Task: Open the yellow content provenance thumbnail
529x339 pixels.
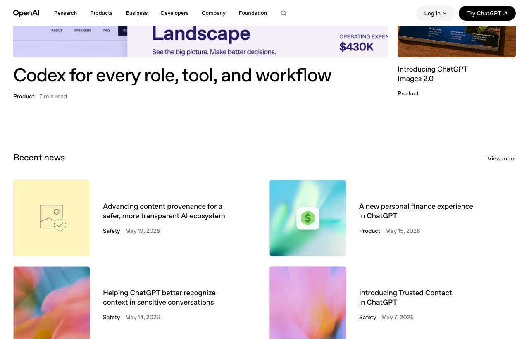Action: 52,218
